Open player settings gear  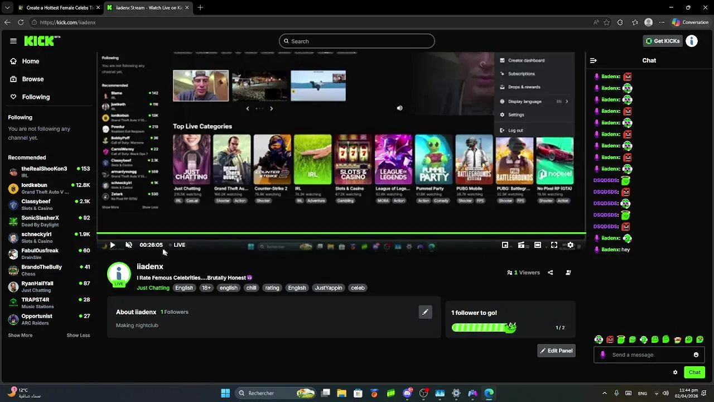coord(570,245)
